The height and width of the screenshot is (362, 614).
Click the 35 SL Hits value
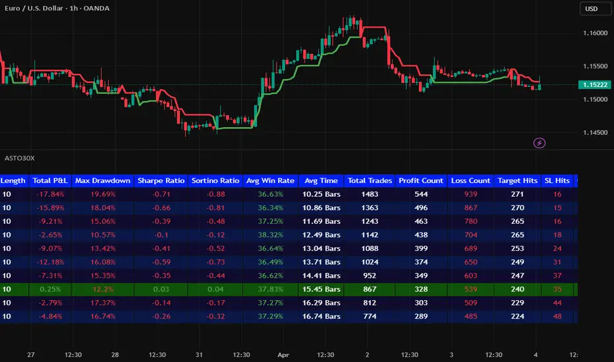557,289
